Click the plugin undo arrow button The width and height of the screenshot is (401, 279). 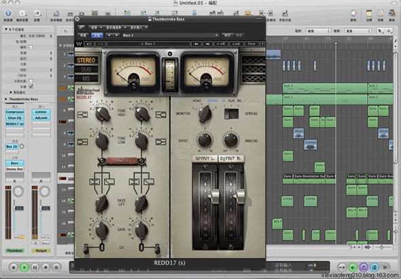pyautogui.click(x=89, y=44)
